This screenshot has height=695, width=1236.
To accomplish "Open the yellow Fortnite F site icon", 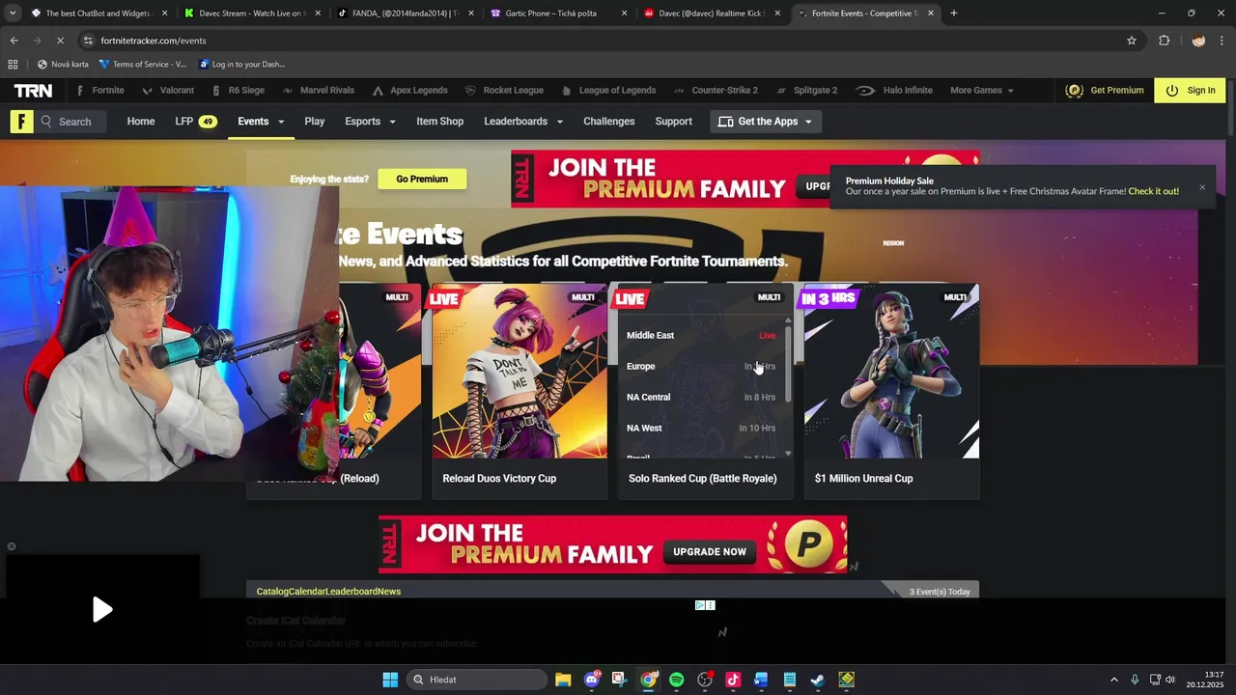I will tap(21, 121).
